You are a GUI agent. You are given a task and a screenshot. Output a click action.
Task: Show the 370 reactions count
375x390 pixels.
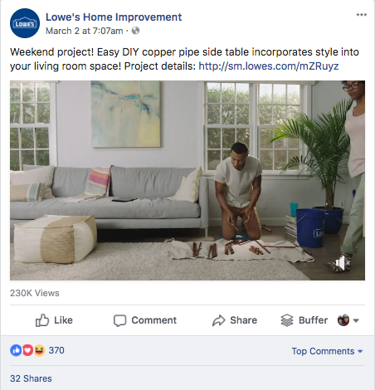point(56,350)
